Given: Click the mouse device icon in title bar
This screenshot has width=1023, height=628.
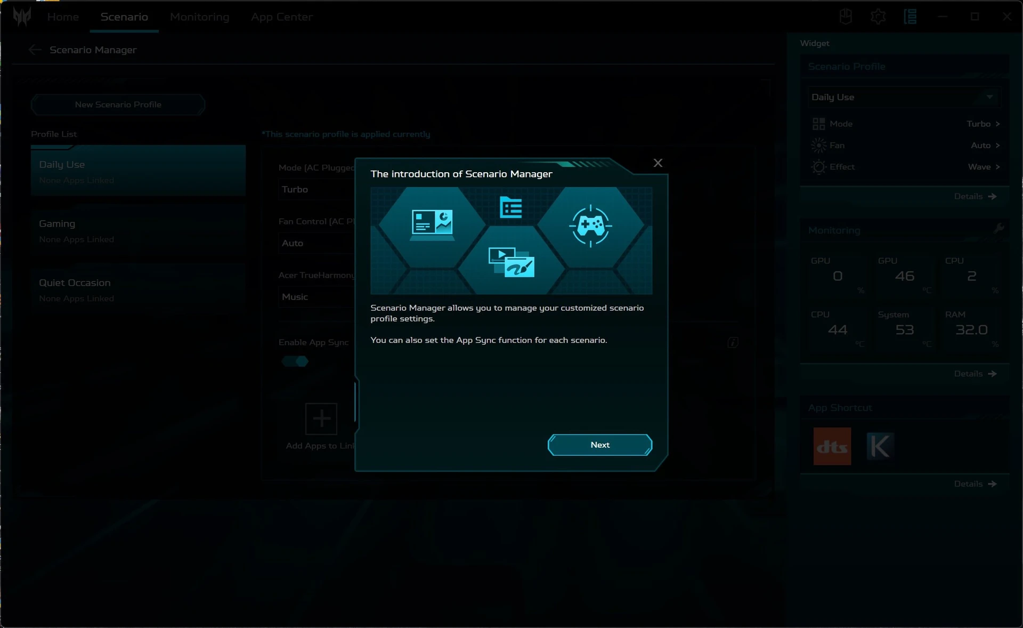Looking at the screenshot, I should coord(846,17).
